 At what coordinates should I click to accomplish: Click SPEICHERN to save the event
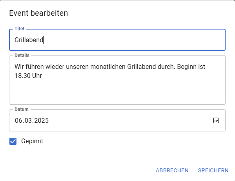coord(213,170)
